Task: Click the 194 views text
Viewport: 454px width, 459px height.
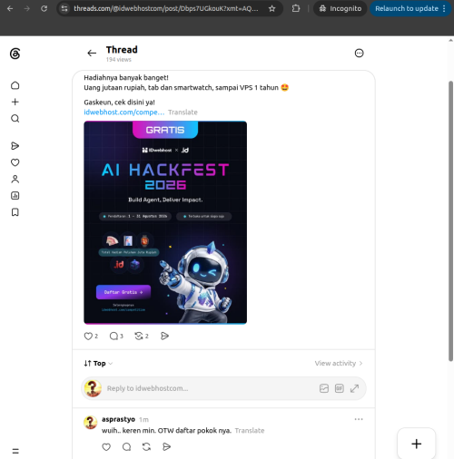Action: (119, 60)
